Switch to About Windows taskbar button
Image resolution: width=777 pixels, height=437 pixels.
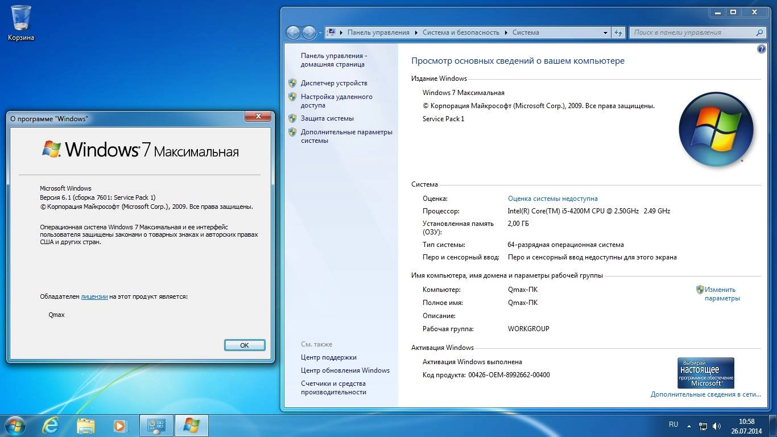point(192,426)
